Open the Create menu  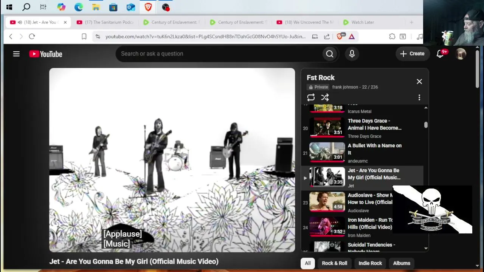[412, 54]
